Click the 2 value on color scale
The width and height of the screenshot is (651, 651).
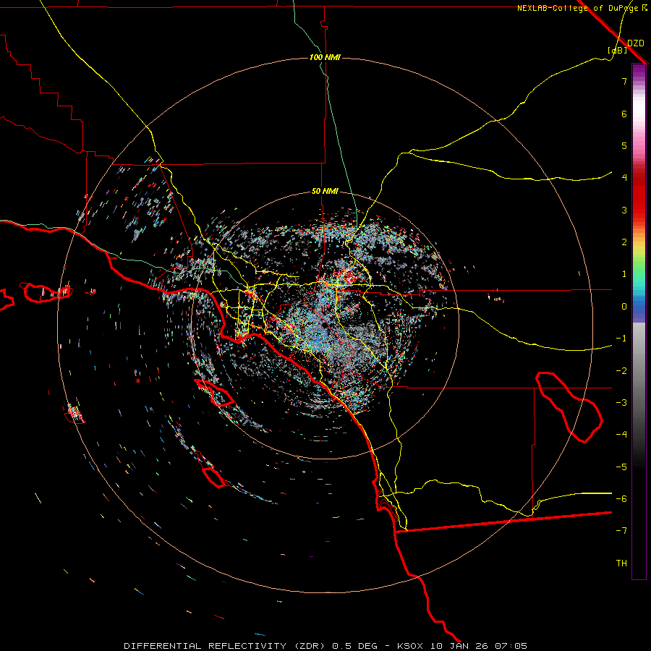pyautogui.click(x=624, y=242)
